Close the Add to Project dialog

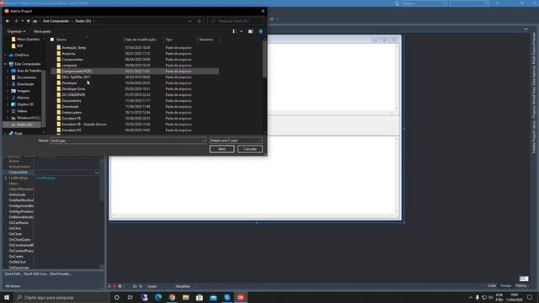(263, 11)
